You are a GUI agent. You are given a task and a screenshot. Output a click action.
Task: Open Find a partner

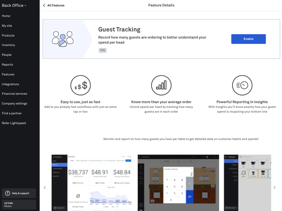[x=12, y=113]
